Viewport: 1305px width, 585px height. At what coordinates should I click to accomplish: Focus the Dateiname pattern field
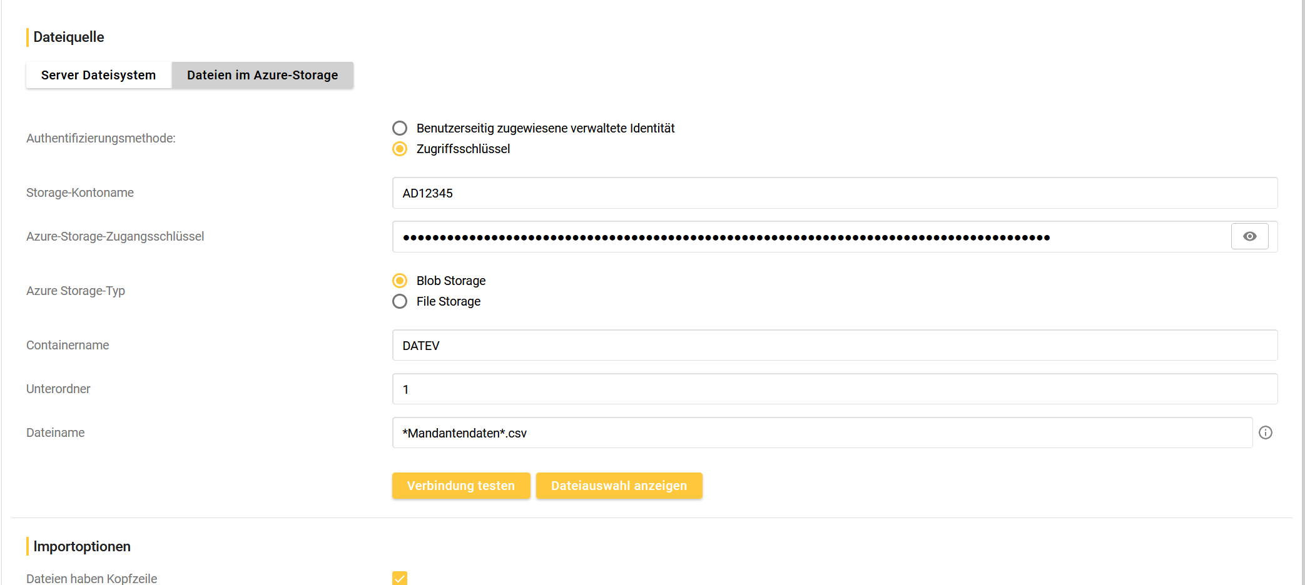822,433
